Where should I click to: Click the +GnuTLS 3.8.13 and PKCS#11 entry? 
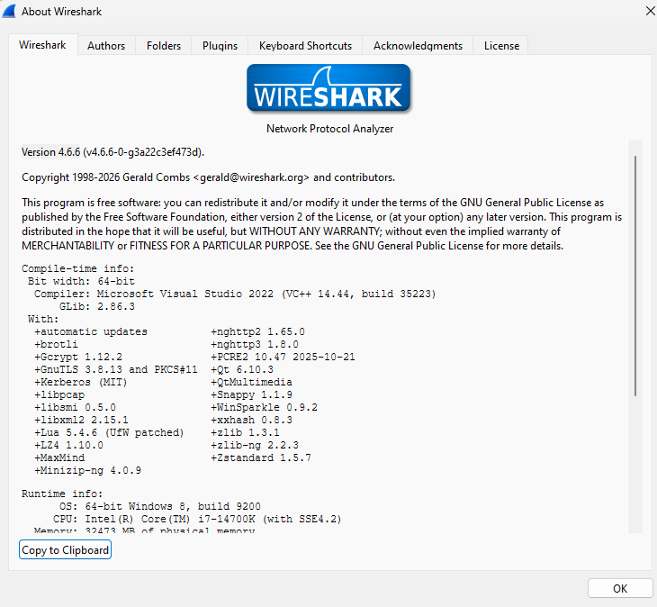(116, 369)
